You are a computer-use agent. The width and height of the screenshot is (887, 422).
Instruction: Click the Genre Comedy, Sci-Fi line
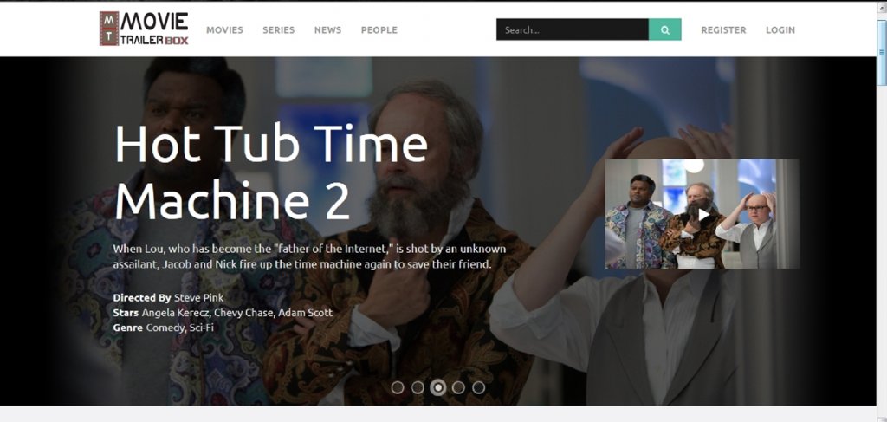click(163, 327)
